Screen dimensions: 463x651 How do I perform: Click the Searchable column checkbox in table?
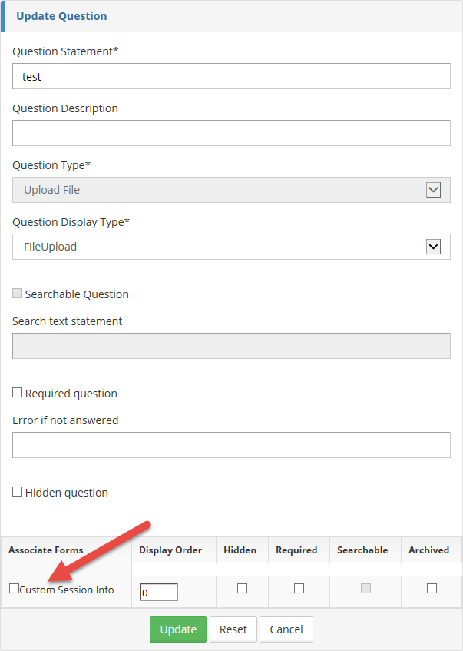(x=365, y=589)
